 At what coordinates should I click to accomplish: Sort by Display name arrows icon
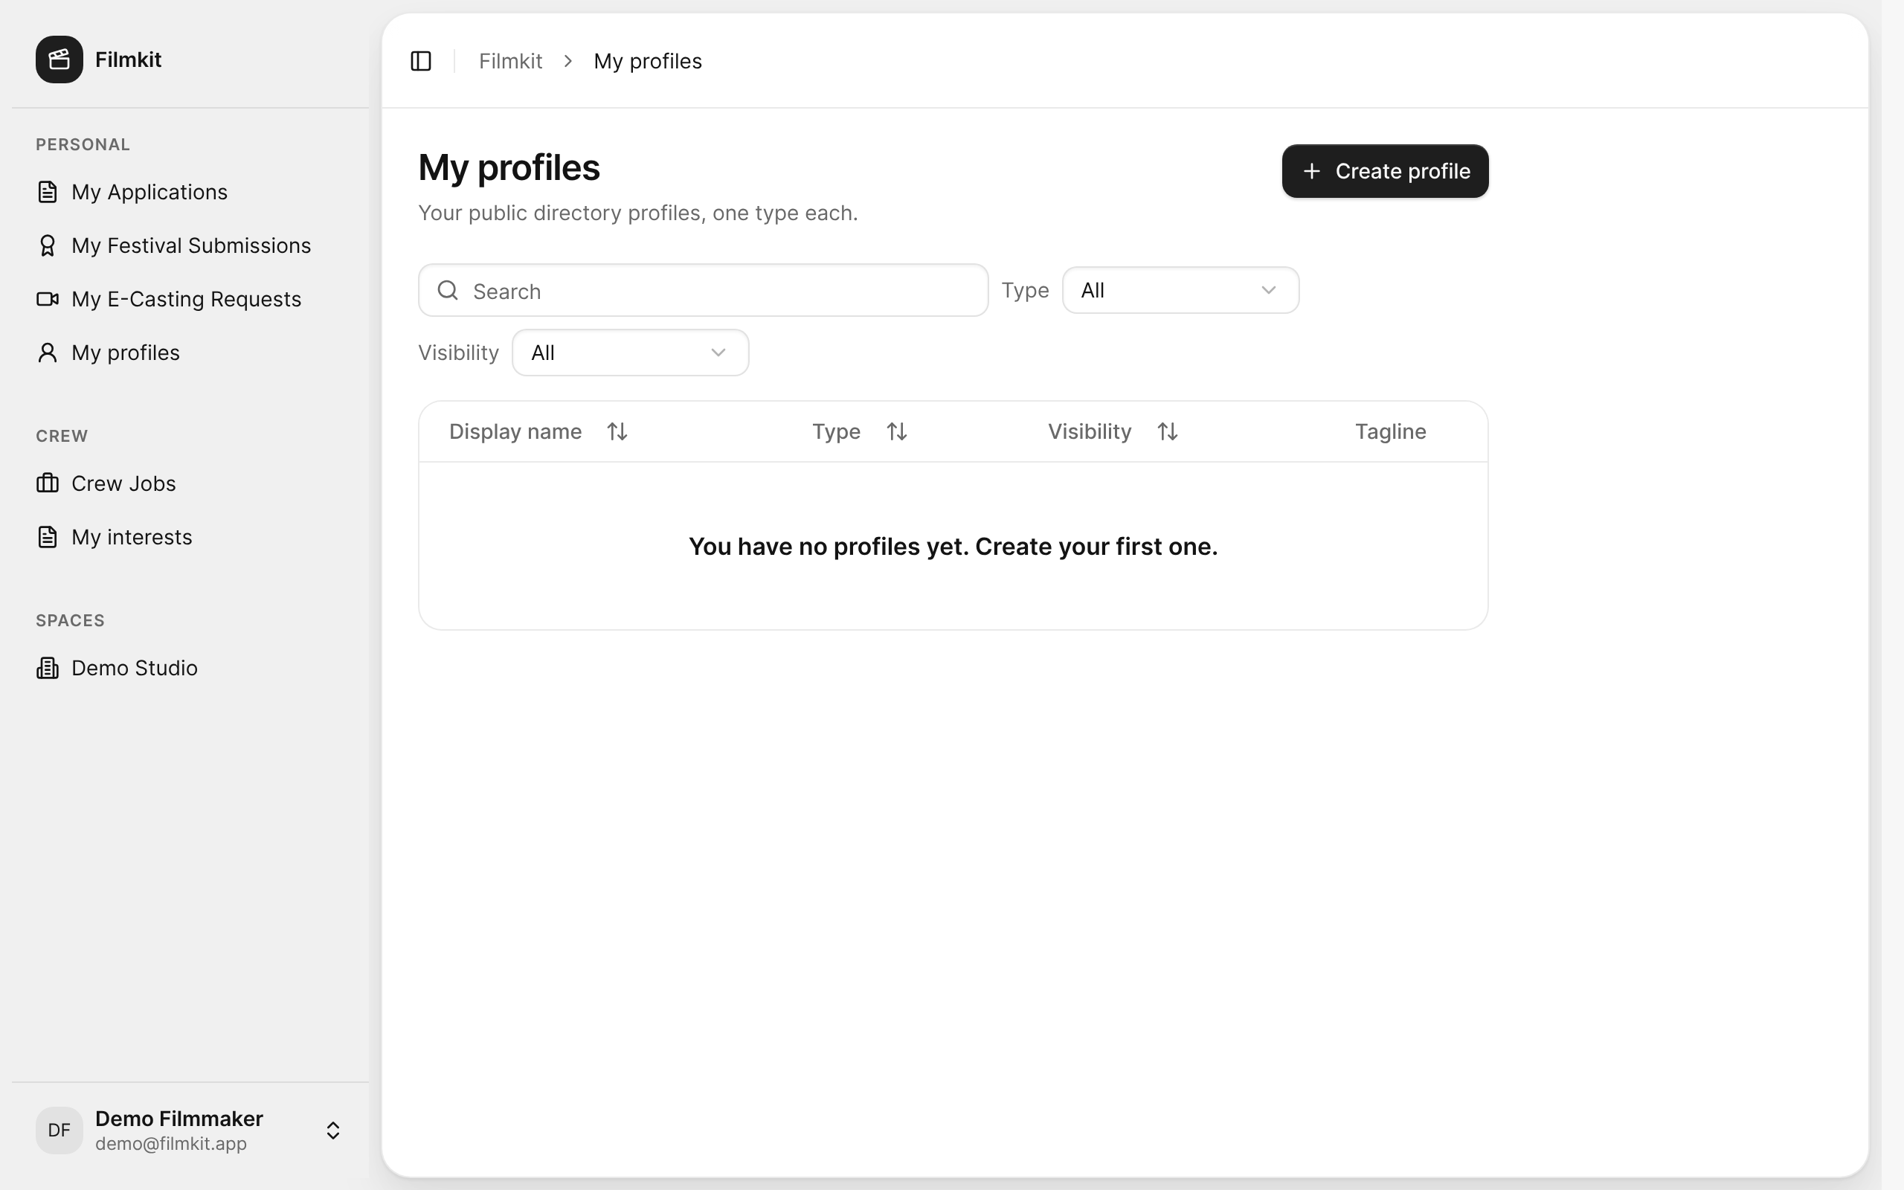[617, 431]
